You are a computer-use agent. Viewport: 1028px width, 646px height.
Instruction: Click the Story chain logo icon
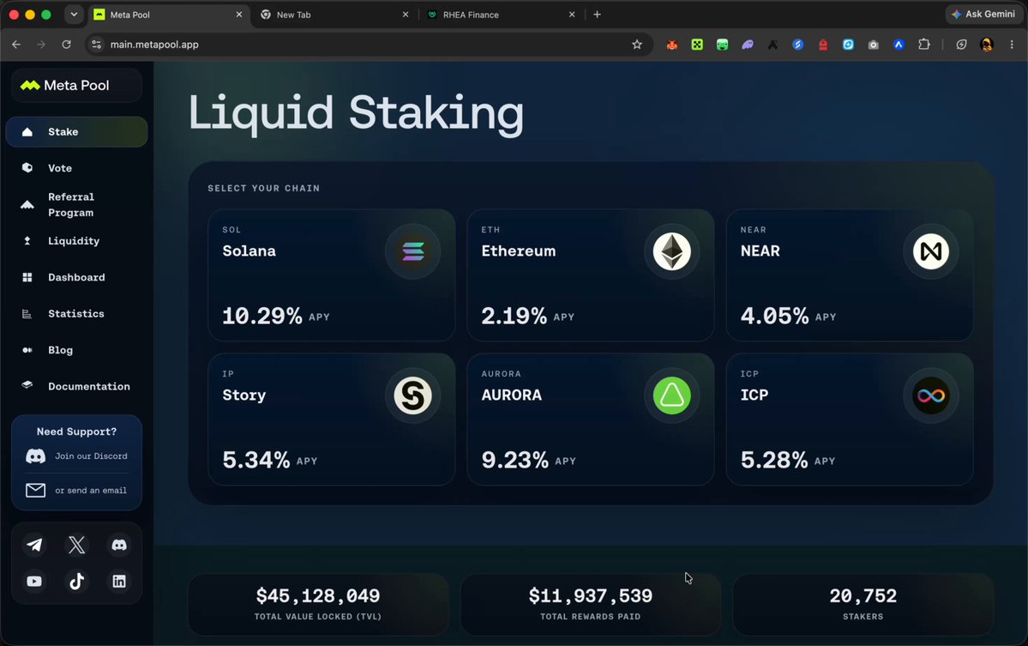pyautogui.click(x=413, y=395)
